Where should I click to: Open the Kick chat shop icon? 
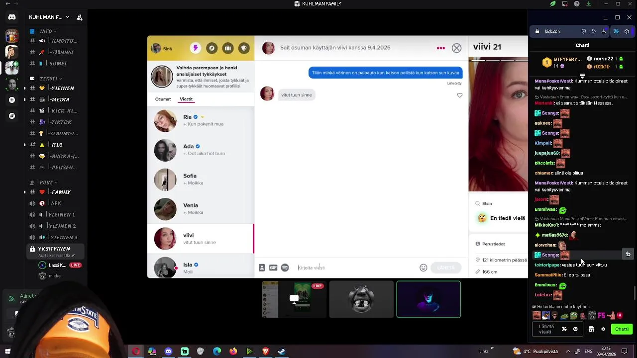pos(591,329)
